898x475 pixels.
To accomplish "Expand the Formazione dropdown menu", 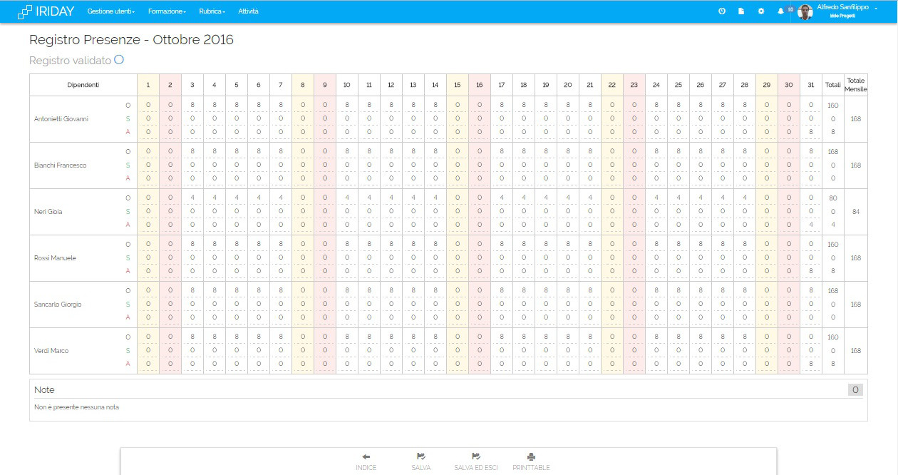I will tap(167, 11).
